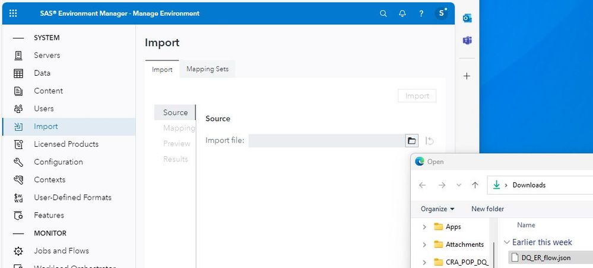This screenshot has height=268, width=593.
Task: Click the reset import file icon
Action: tap(429, 141)
